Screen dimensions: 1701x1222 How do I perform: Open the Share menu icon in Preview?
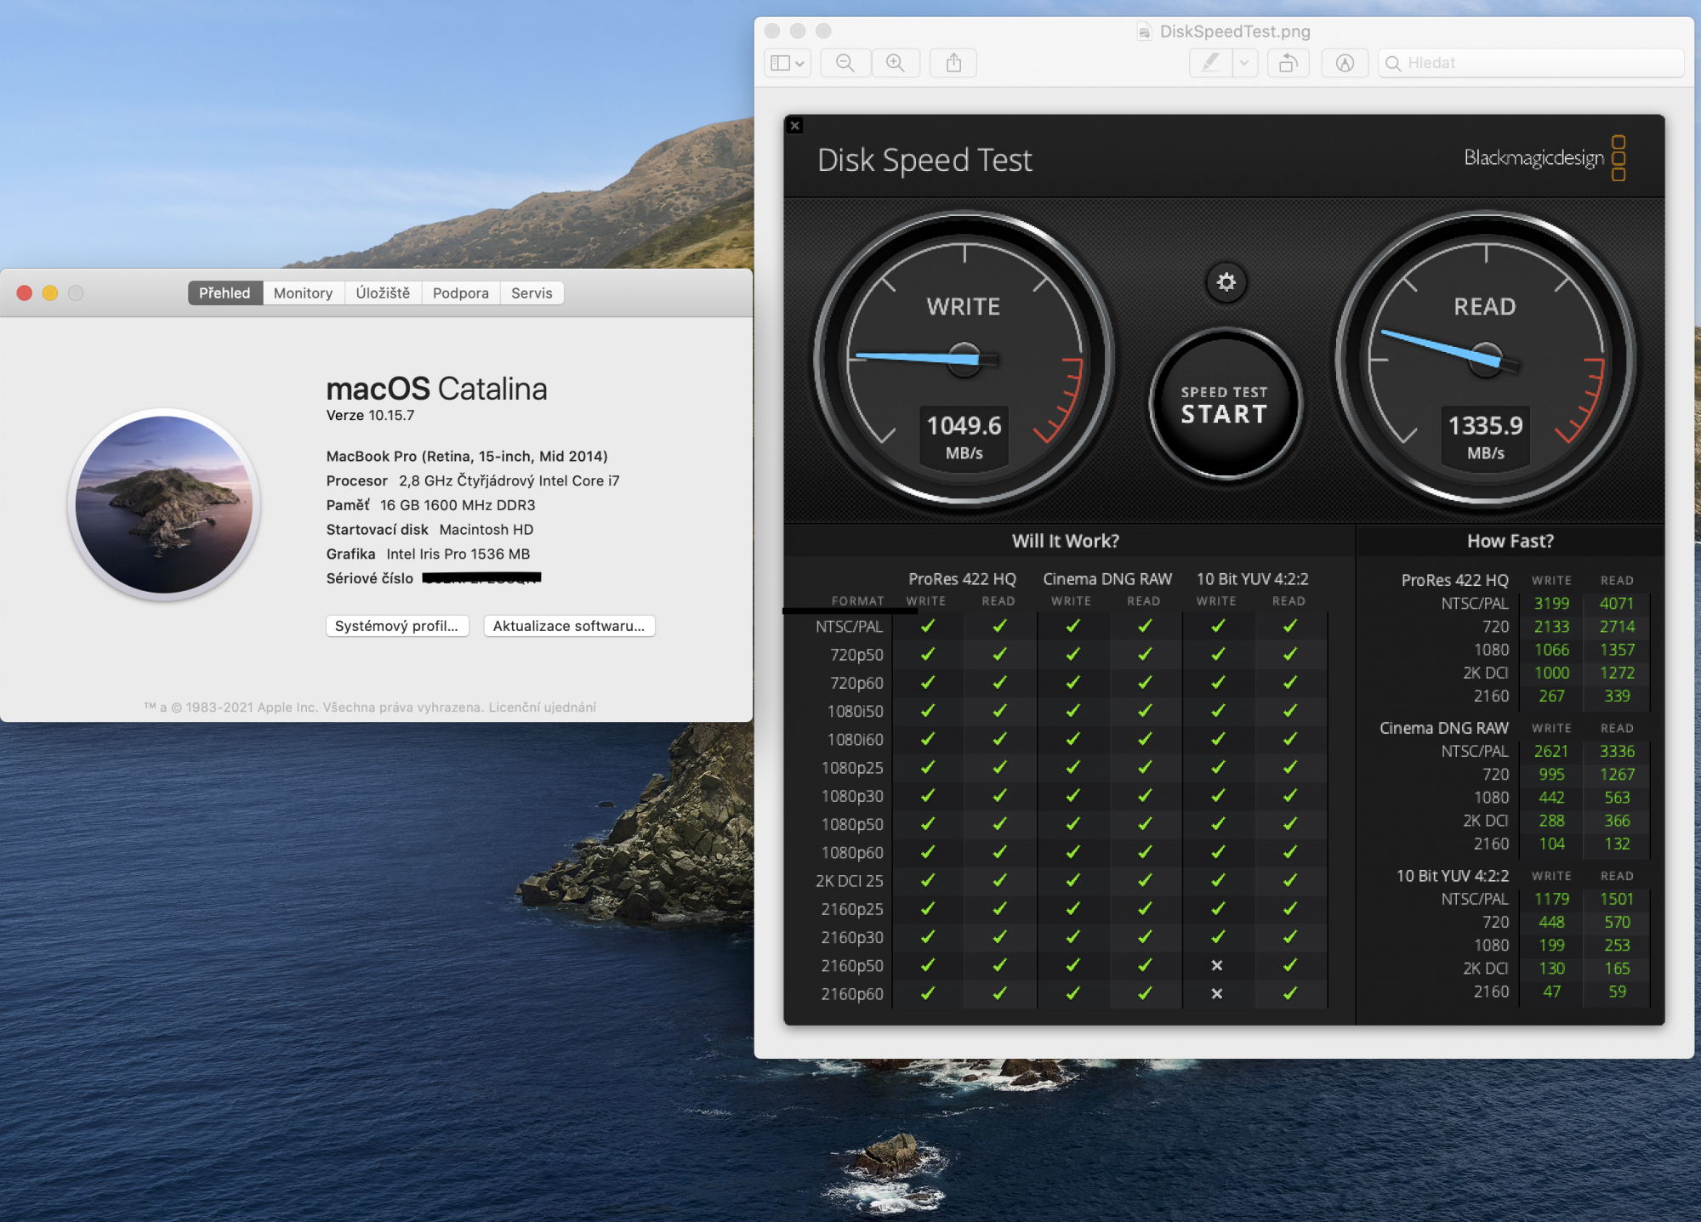[x=953, y=63]
